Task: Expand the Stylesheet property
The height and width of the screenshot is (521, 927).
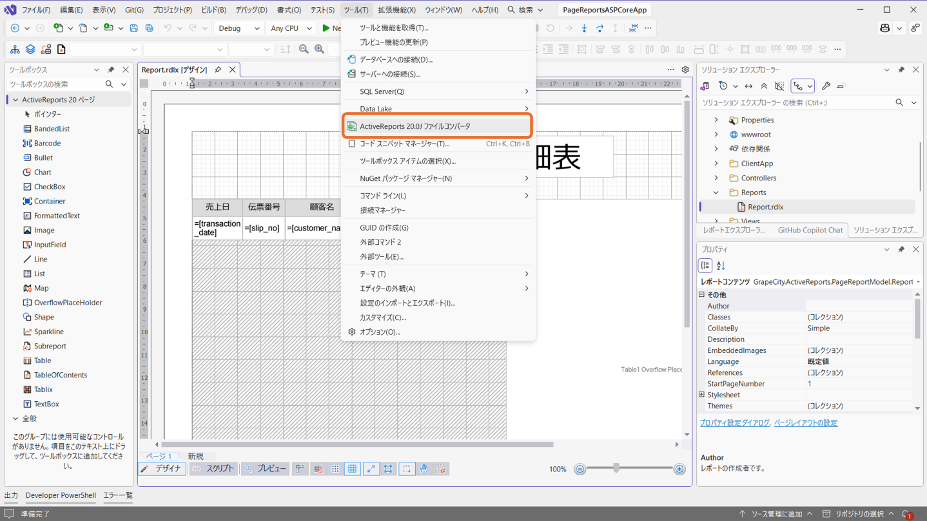Action: pos(702,395)
